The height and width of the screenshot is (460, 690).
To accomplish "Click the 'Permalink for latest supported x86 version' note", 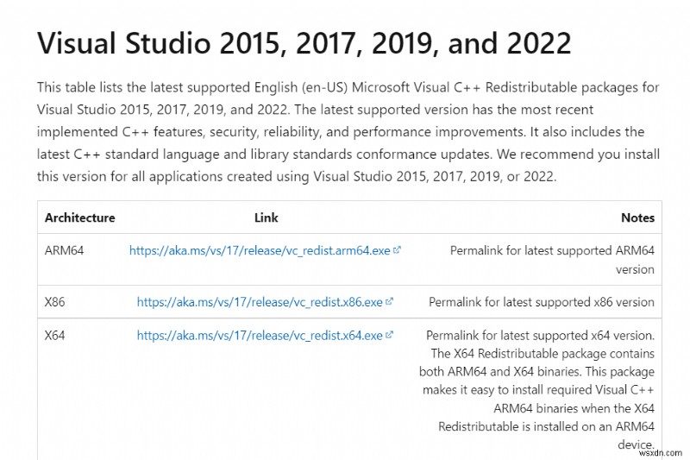I will coord(542,302).
